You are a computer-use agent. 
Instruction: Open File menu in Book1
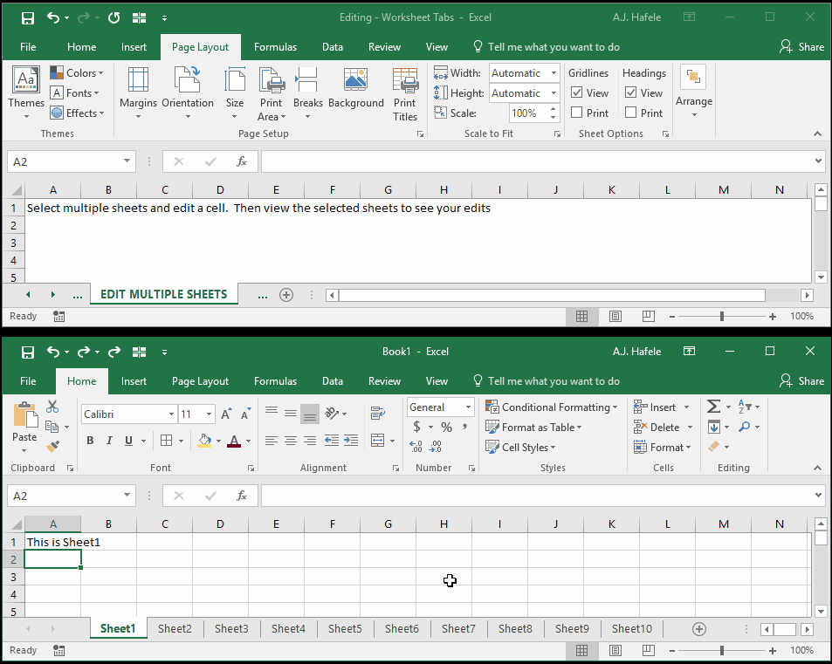tap(28, 380)
